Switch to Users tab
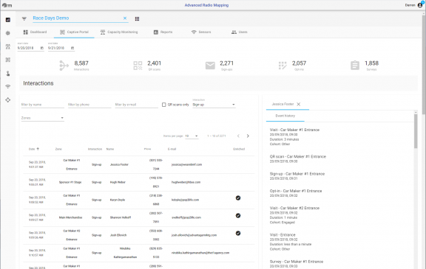The image size is (426, 269). (240, 32)
